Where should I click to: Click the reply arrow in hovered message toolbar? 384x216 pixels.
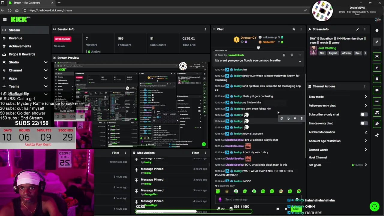(x=288, y=118)
